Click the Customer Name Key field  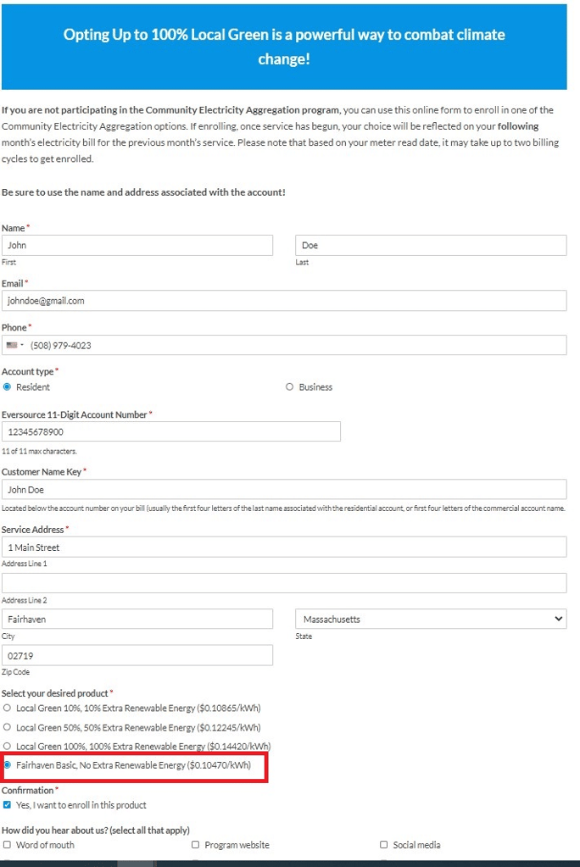[x=284, y=490]
